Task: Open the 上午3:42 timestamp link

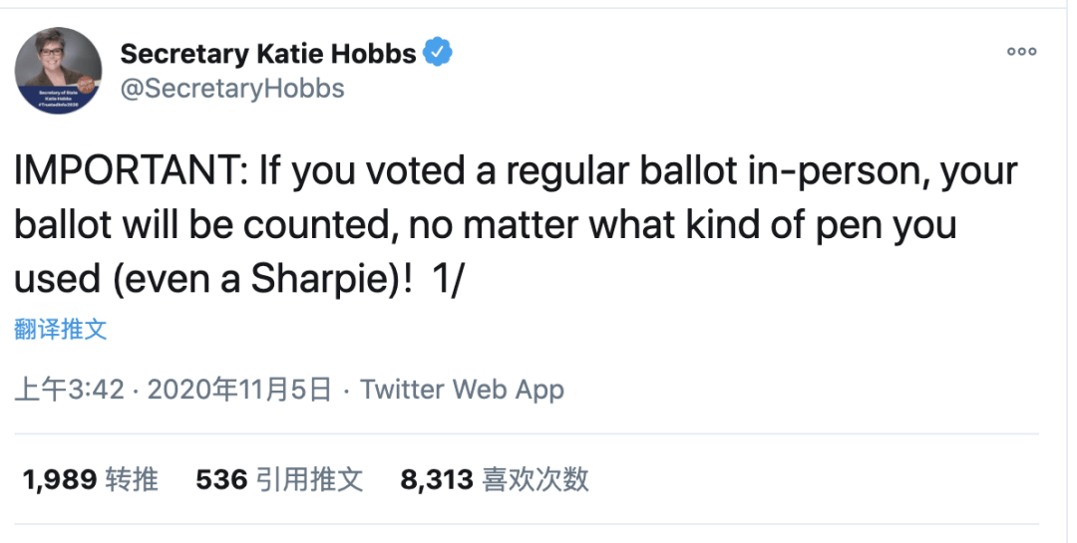Action: coord(70,390)
